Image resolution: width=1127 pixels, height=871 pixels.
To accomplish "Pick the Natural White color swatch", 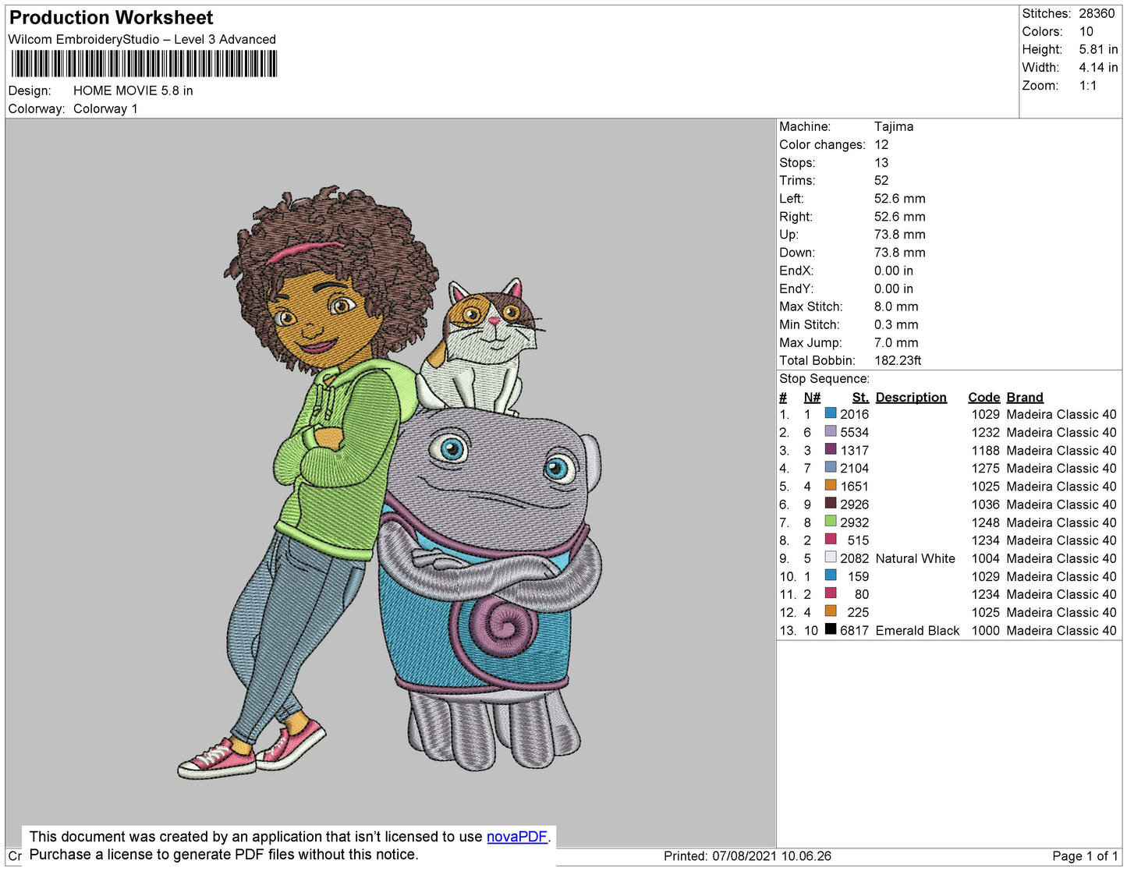I will [x=831, y=558].
